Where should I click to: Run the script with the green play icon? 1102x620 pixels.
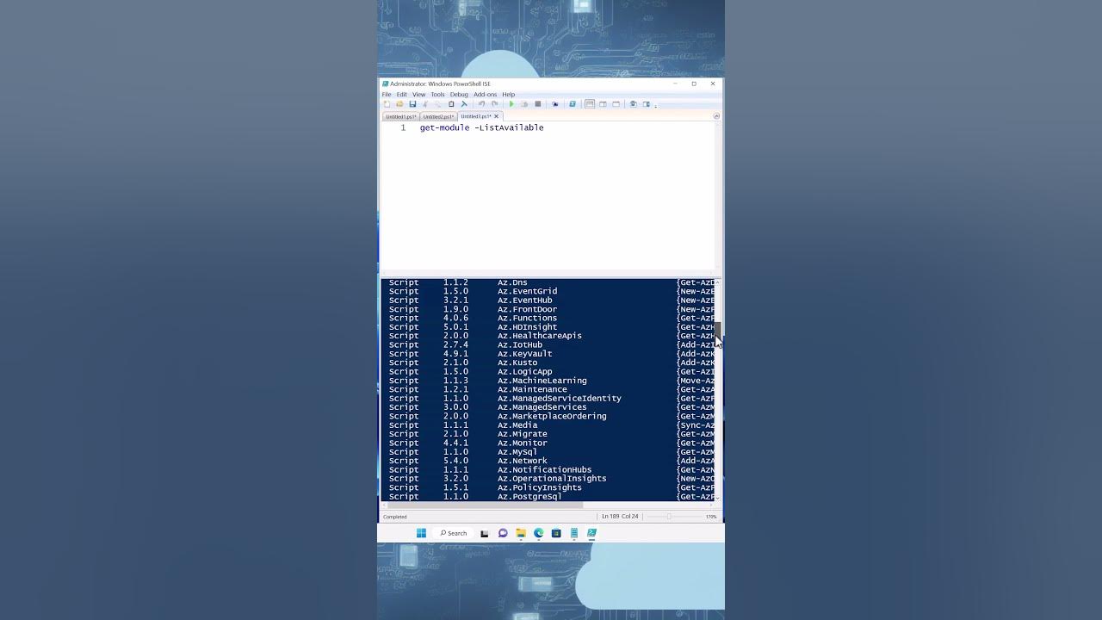point(511,104)
